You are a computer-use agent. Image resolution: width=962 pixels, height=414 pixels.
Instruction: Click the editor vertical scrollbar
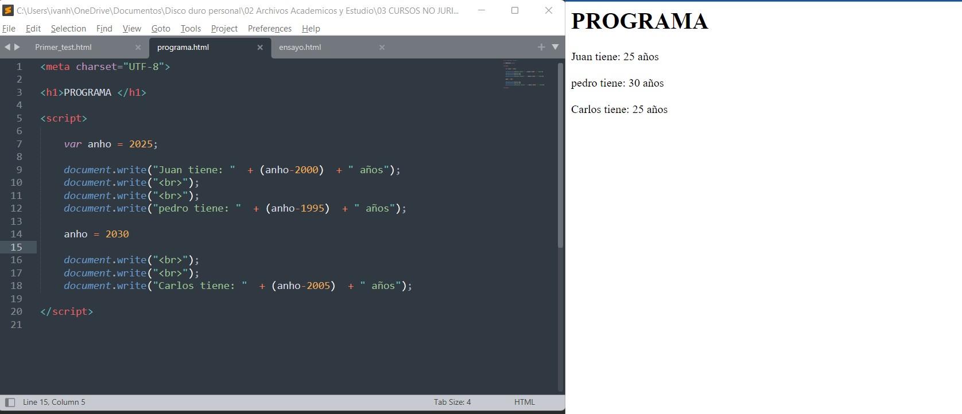click(561, 155)
